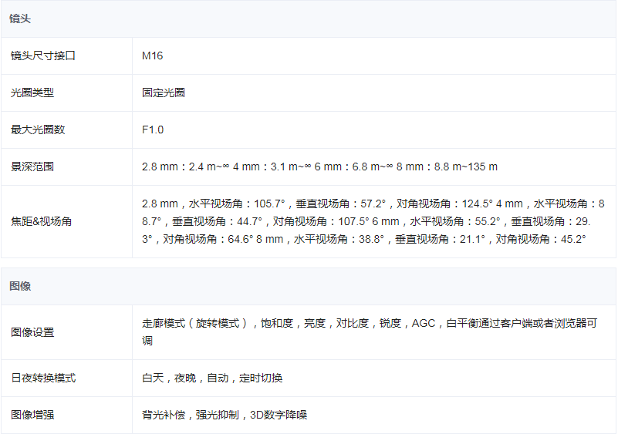This screenshot has width=618, height=434.
Task: Select the 图像增强 row label
Action: point(32,415)
